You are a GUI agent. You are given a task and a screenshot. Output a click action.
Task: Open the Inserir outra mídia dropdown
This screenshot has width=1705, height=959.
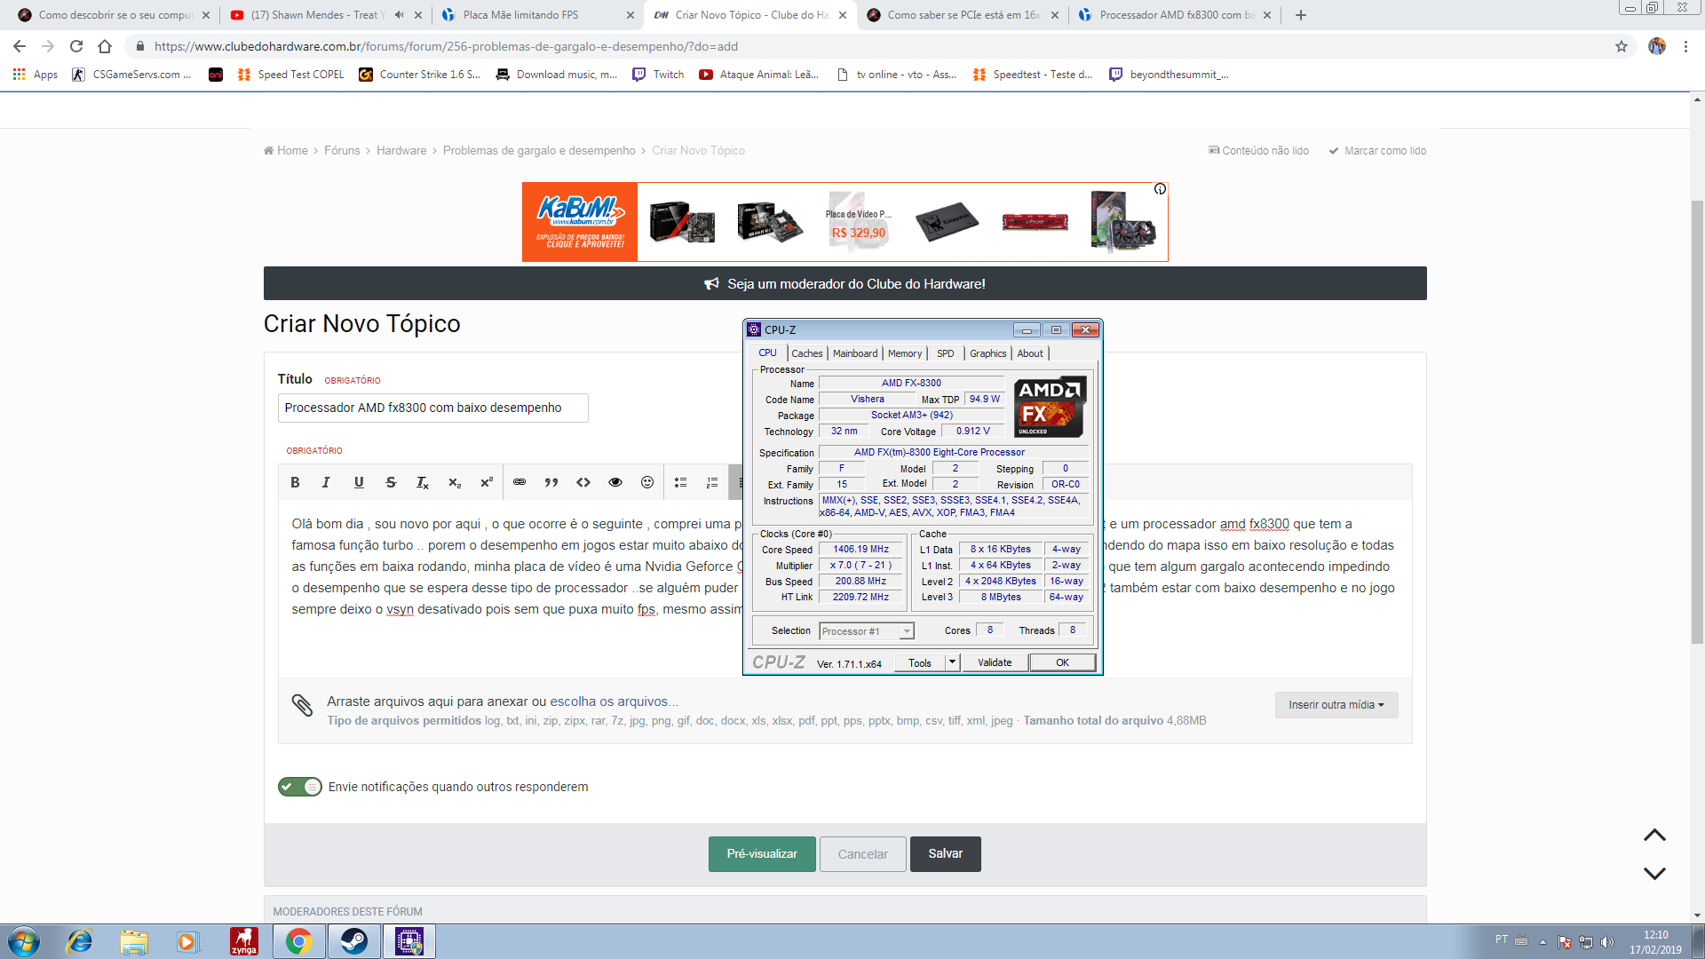click(x=1336, y=705)
